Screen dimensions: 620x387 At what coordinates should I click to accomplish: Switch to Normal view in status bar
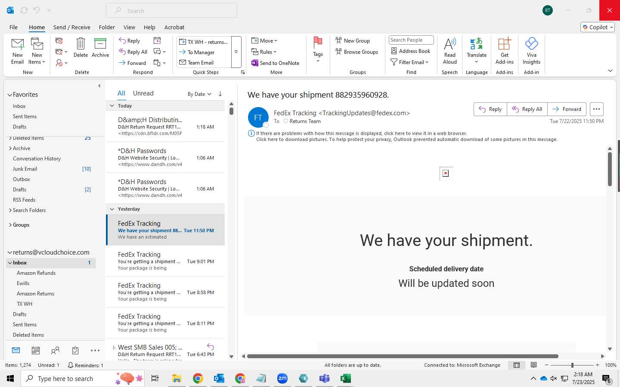516,365
